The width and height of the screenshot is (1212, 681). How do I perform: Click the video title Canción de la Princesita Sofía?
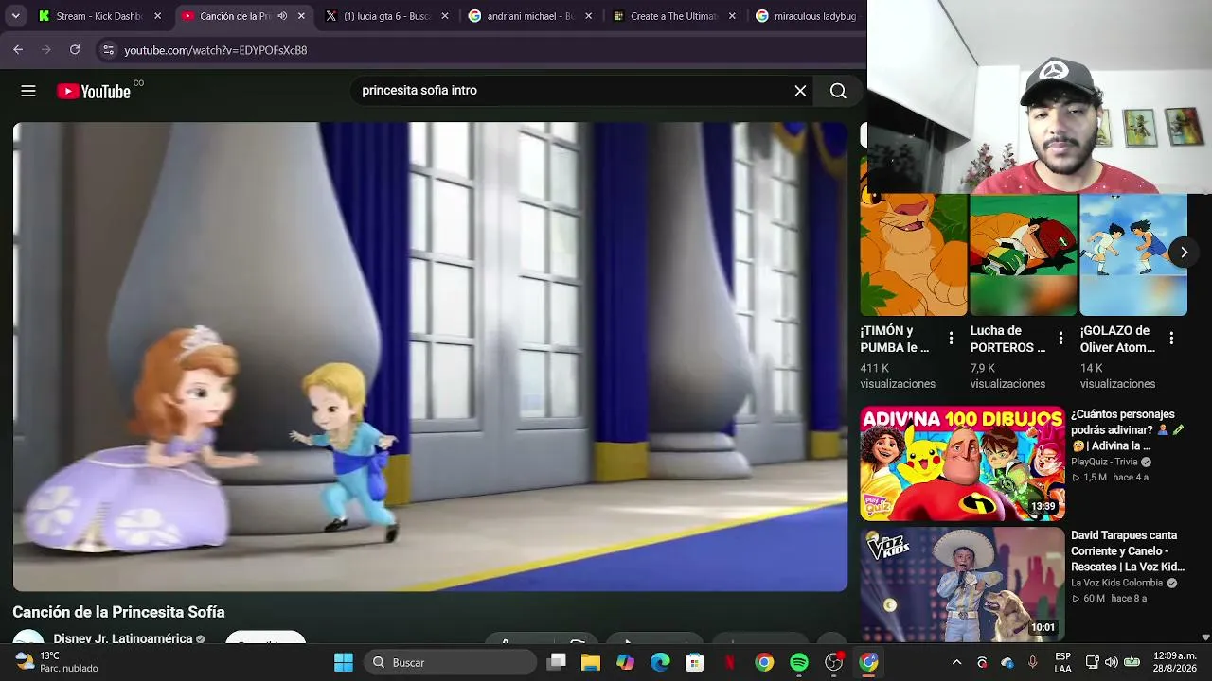coord(118,612)
